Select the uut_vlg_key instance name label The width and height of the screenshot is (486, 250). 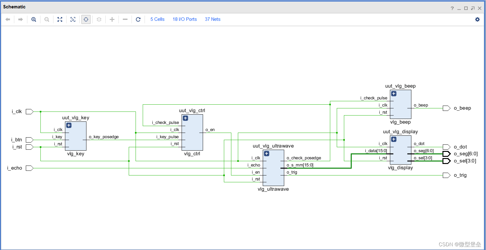[x=76, y=118]
